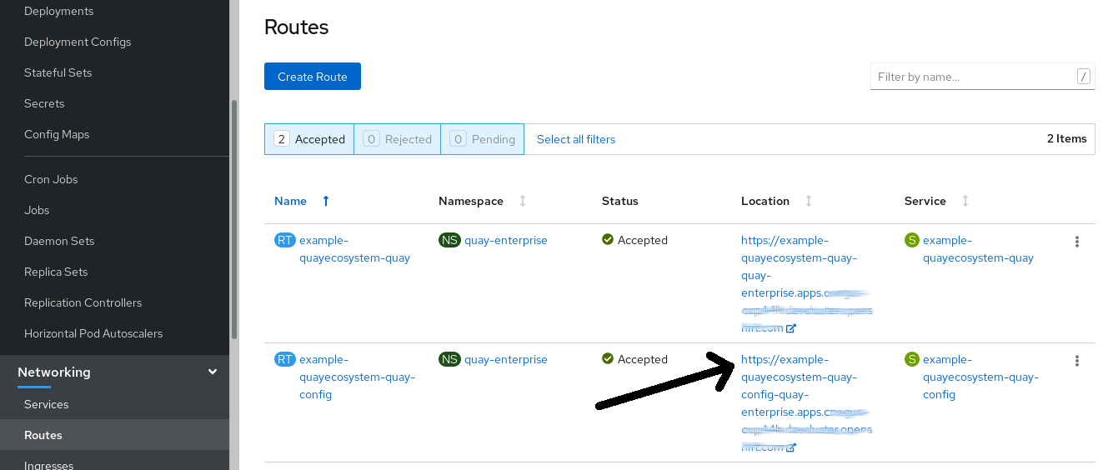
Task: Open kebab menu for example-quayecosystem-quay route
Action: 1076,242
